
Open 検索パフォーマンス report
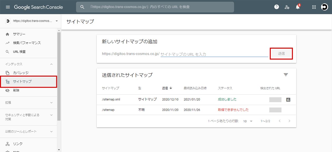coord(27,43)
